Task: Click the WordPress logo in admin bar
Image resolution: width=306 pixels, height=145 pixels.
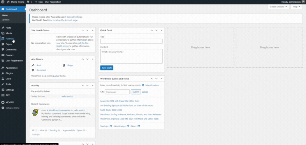Action: [x=3, y=2]
